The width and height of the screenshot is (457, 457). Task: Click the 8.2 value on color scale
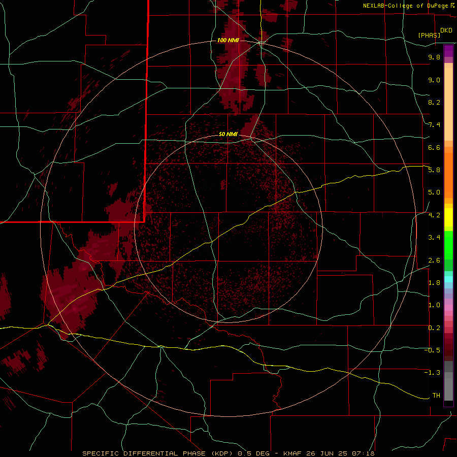pos(434,102)
